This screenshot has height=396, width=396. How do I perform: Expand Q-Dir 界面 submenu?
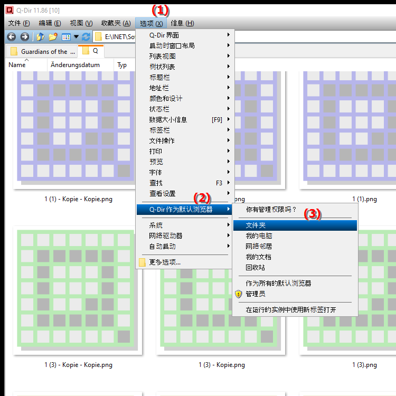click(x=185, y=35)
